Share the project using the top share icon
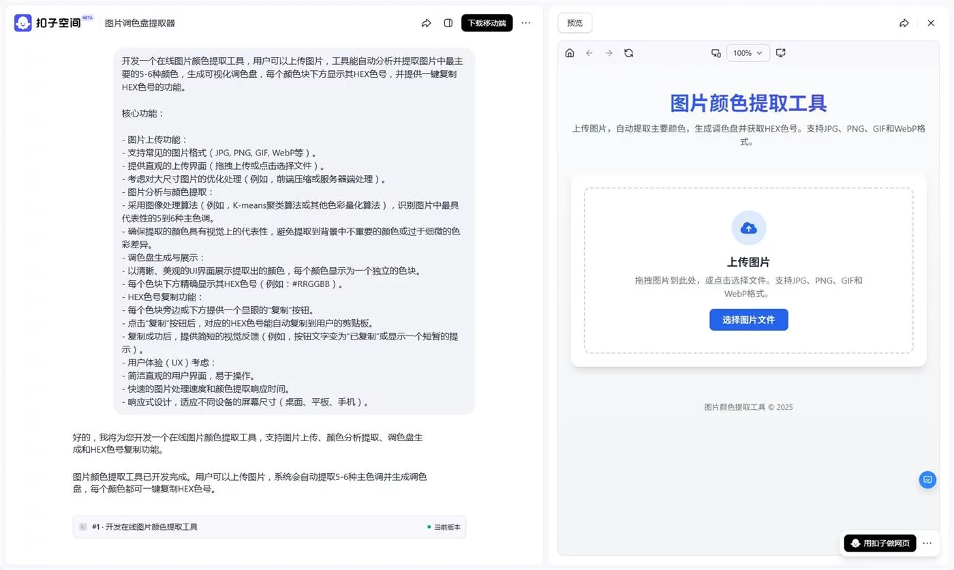This screenshot has width=954, height=570. point(426,22)
